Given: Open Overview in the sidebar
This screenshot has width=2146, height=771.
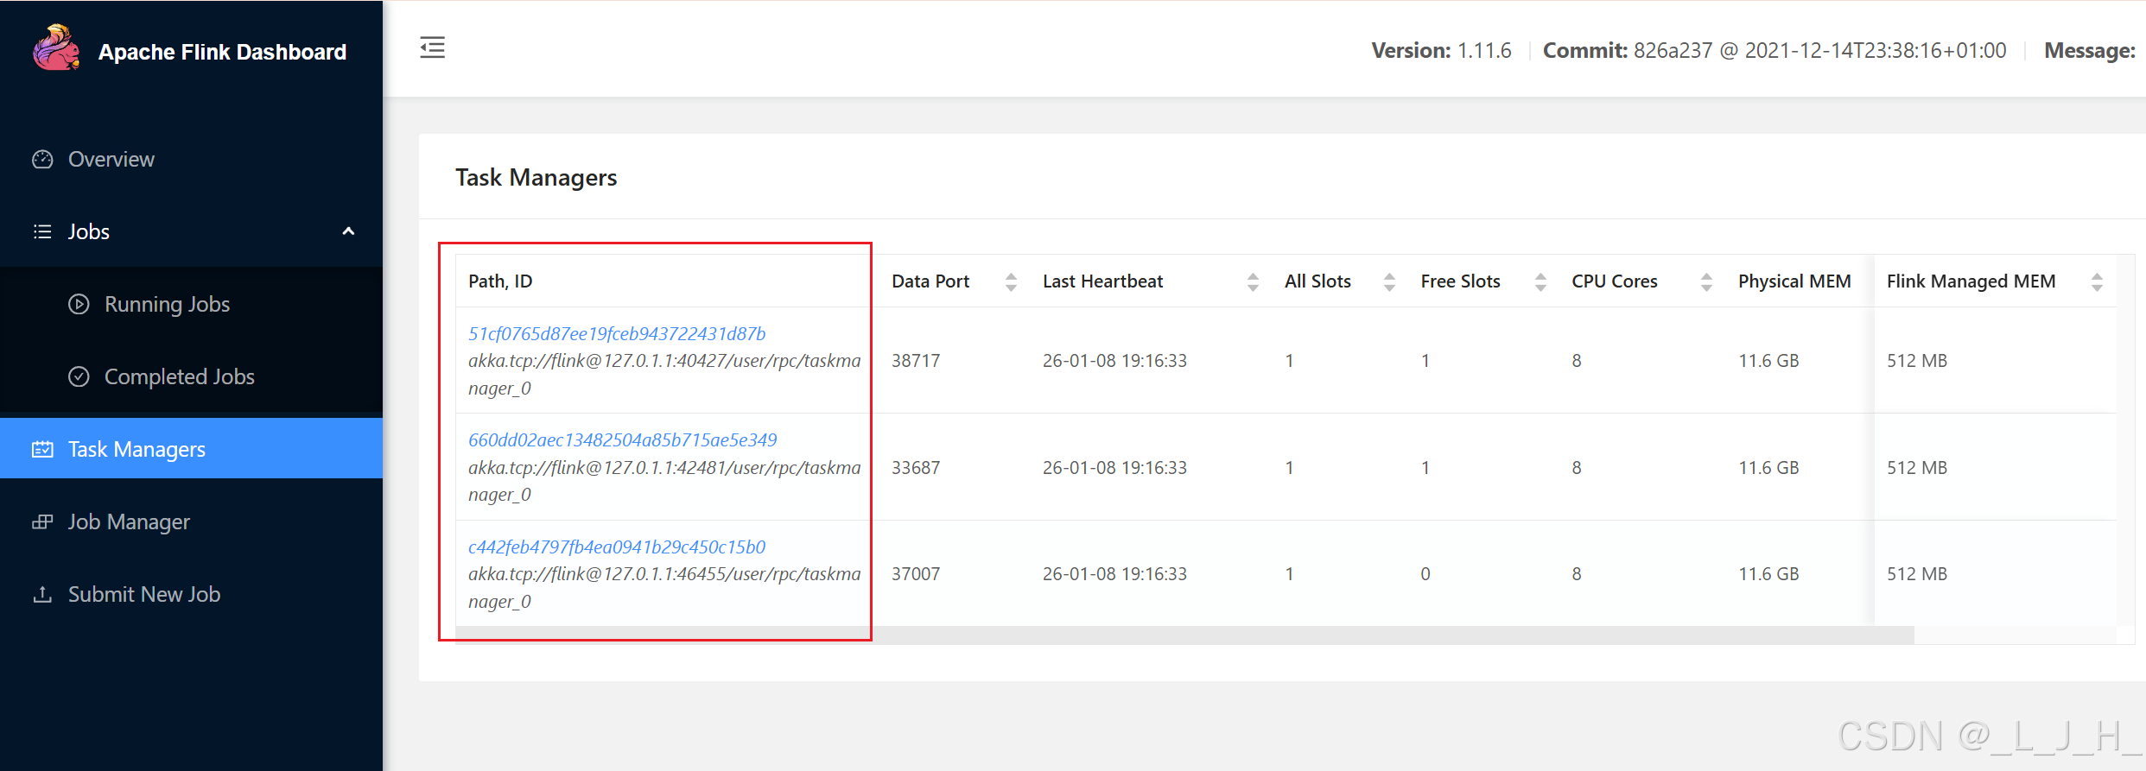Looking at the screenshot, I should 191,159.
